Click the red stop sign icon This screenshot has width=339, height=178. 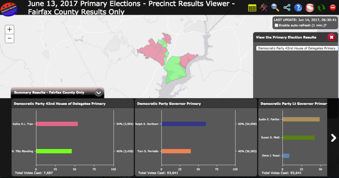tap(332, 8)
